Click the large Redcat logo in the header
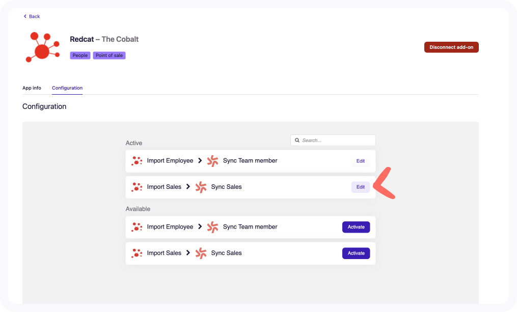 [x=41, y=47]
